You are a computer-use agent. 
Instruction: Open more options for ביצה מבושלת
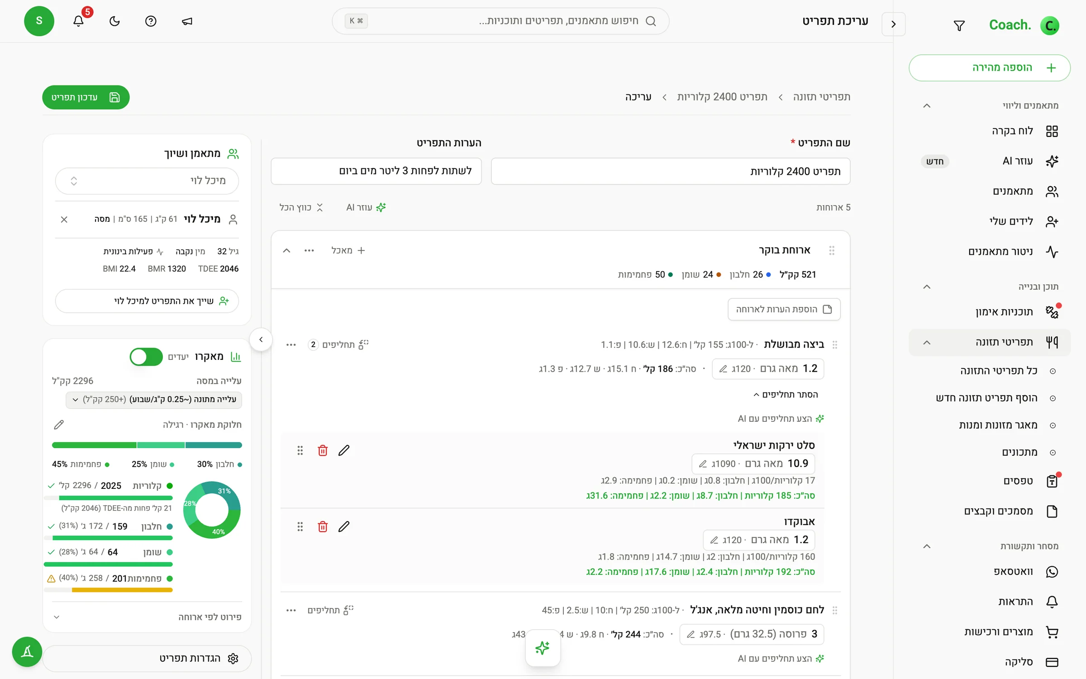291,345
